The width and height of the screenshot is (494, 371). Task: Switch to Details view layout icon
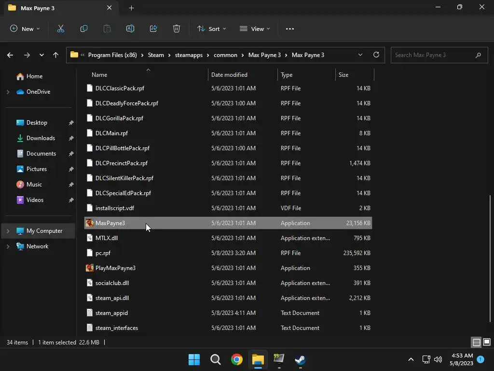coord(476,342)
